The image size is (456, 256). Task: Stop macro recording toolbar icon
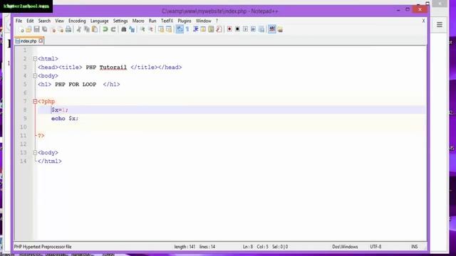click(237, 29)
